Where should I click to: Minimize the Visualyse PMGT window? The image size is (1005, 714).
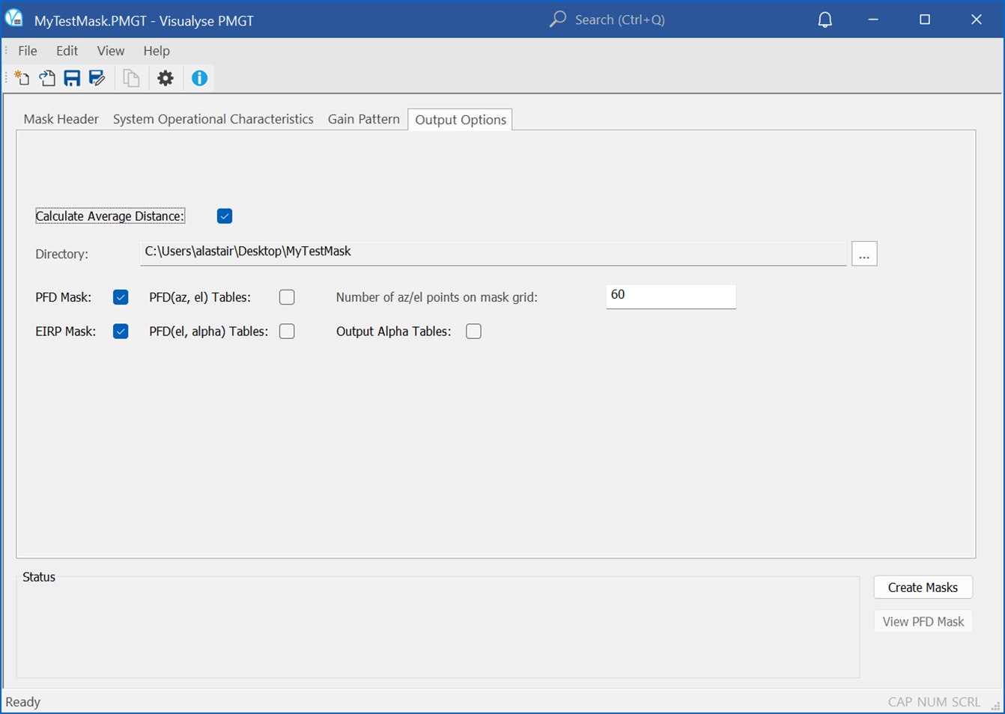[x=873, y=19]
